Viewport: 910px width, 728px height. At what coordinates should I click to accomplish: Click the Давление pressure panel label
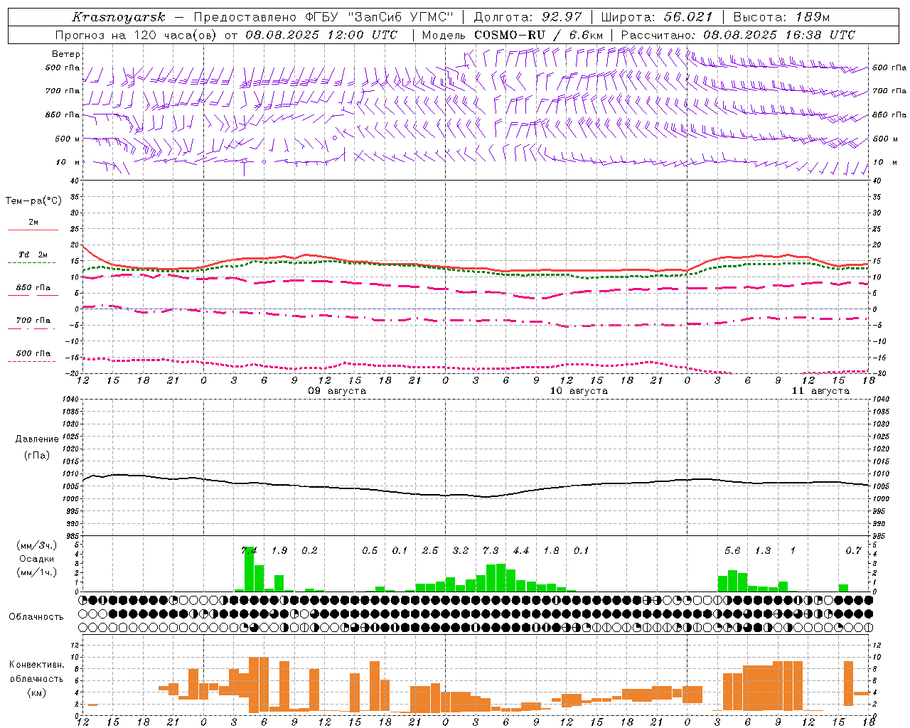click(37, 439)
